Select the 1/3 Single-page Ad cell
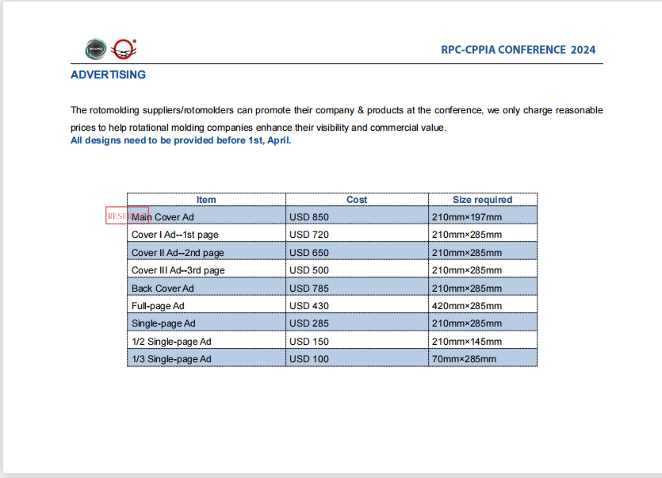 coord(206,358)
